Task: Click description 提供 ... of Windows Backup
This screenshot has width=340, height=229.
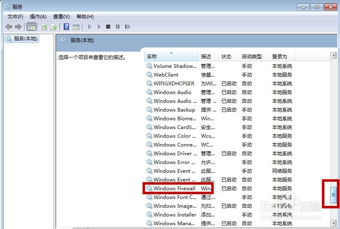Action: pos(208,110)
